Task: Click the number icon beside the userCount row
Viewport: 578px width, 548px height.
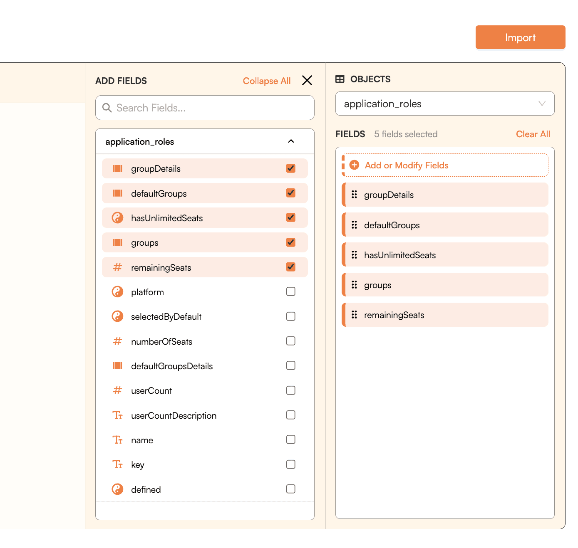Action: click(x=118, y=390)
